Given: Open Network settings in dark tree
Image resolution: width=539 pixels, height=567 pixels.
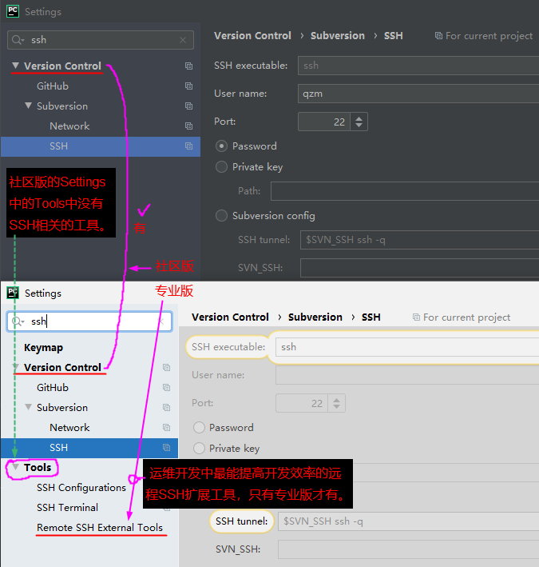Looking at the screenshot, I should pos(69,126).
